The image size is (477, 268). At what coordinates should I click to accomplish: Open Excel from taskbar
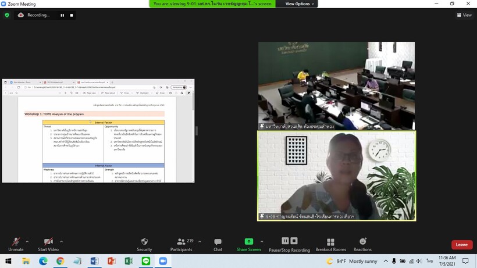129,261
